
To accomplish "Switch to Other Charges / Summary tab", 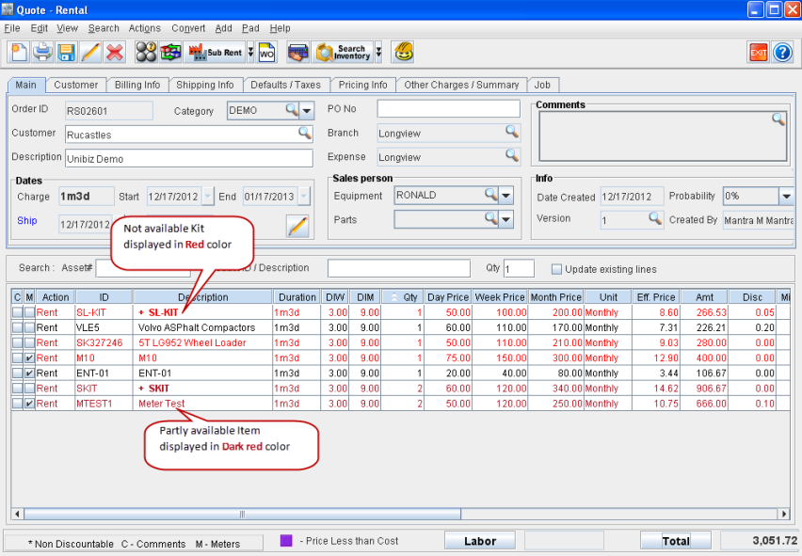I will [461, 85].
